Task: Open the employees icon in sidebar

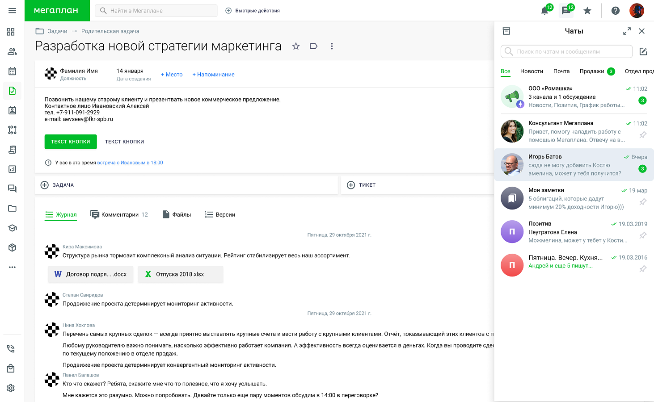Action: pos(12,51)
